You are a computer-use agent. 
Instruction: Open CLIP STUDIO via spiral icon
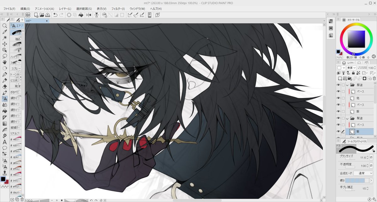pos(28,15)
